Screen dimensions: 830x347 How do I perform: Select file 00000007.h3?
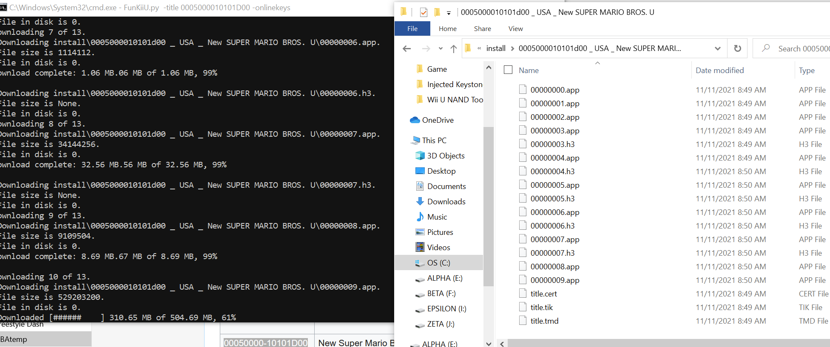click(x=552, y=253)
